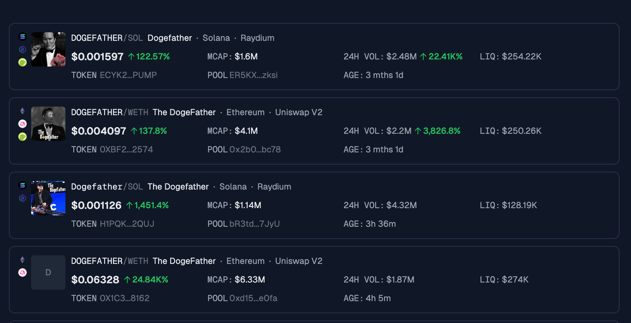Open CoinGecko icon on the $0.004097 card
The width and height of the screenshot is (631, 323).
click(22, 137)
